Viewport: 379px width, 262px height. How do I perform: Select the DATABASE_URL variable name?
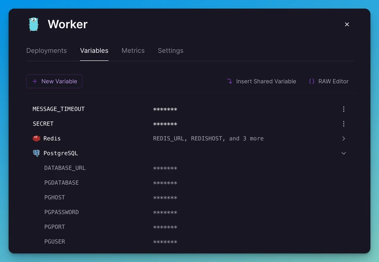tap(65, 168)
